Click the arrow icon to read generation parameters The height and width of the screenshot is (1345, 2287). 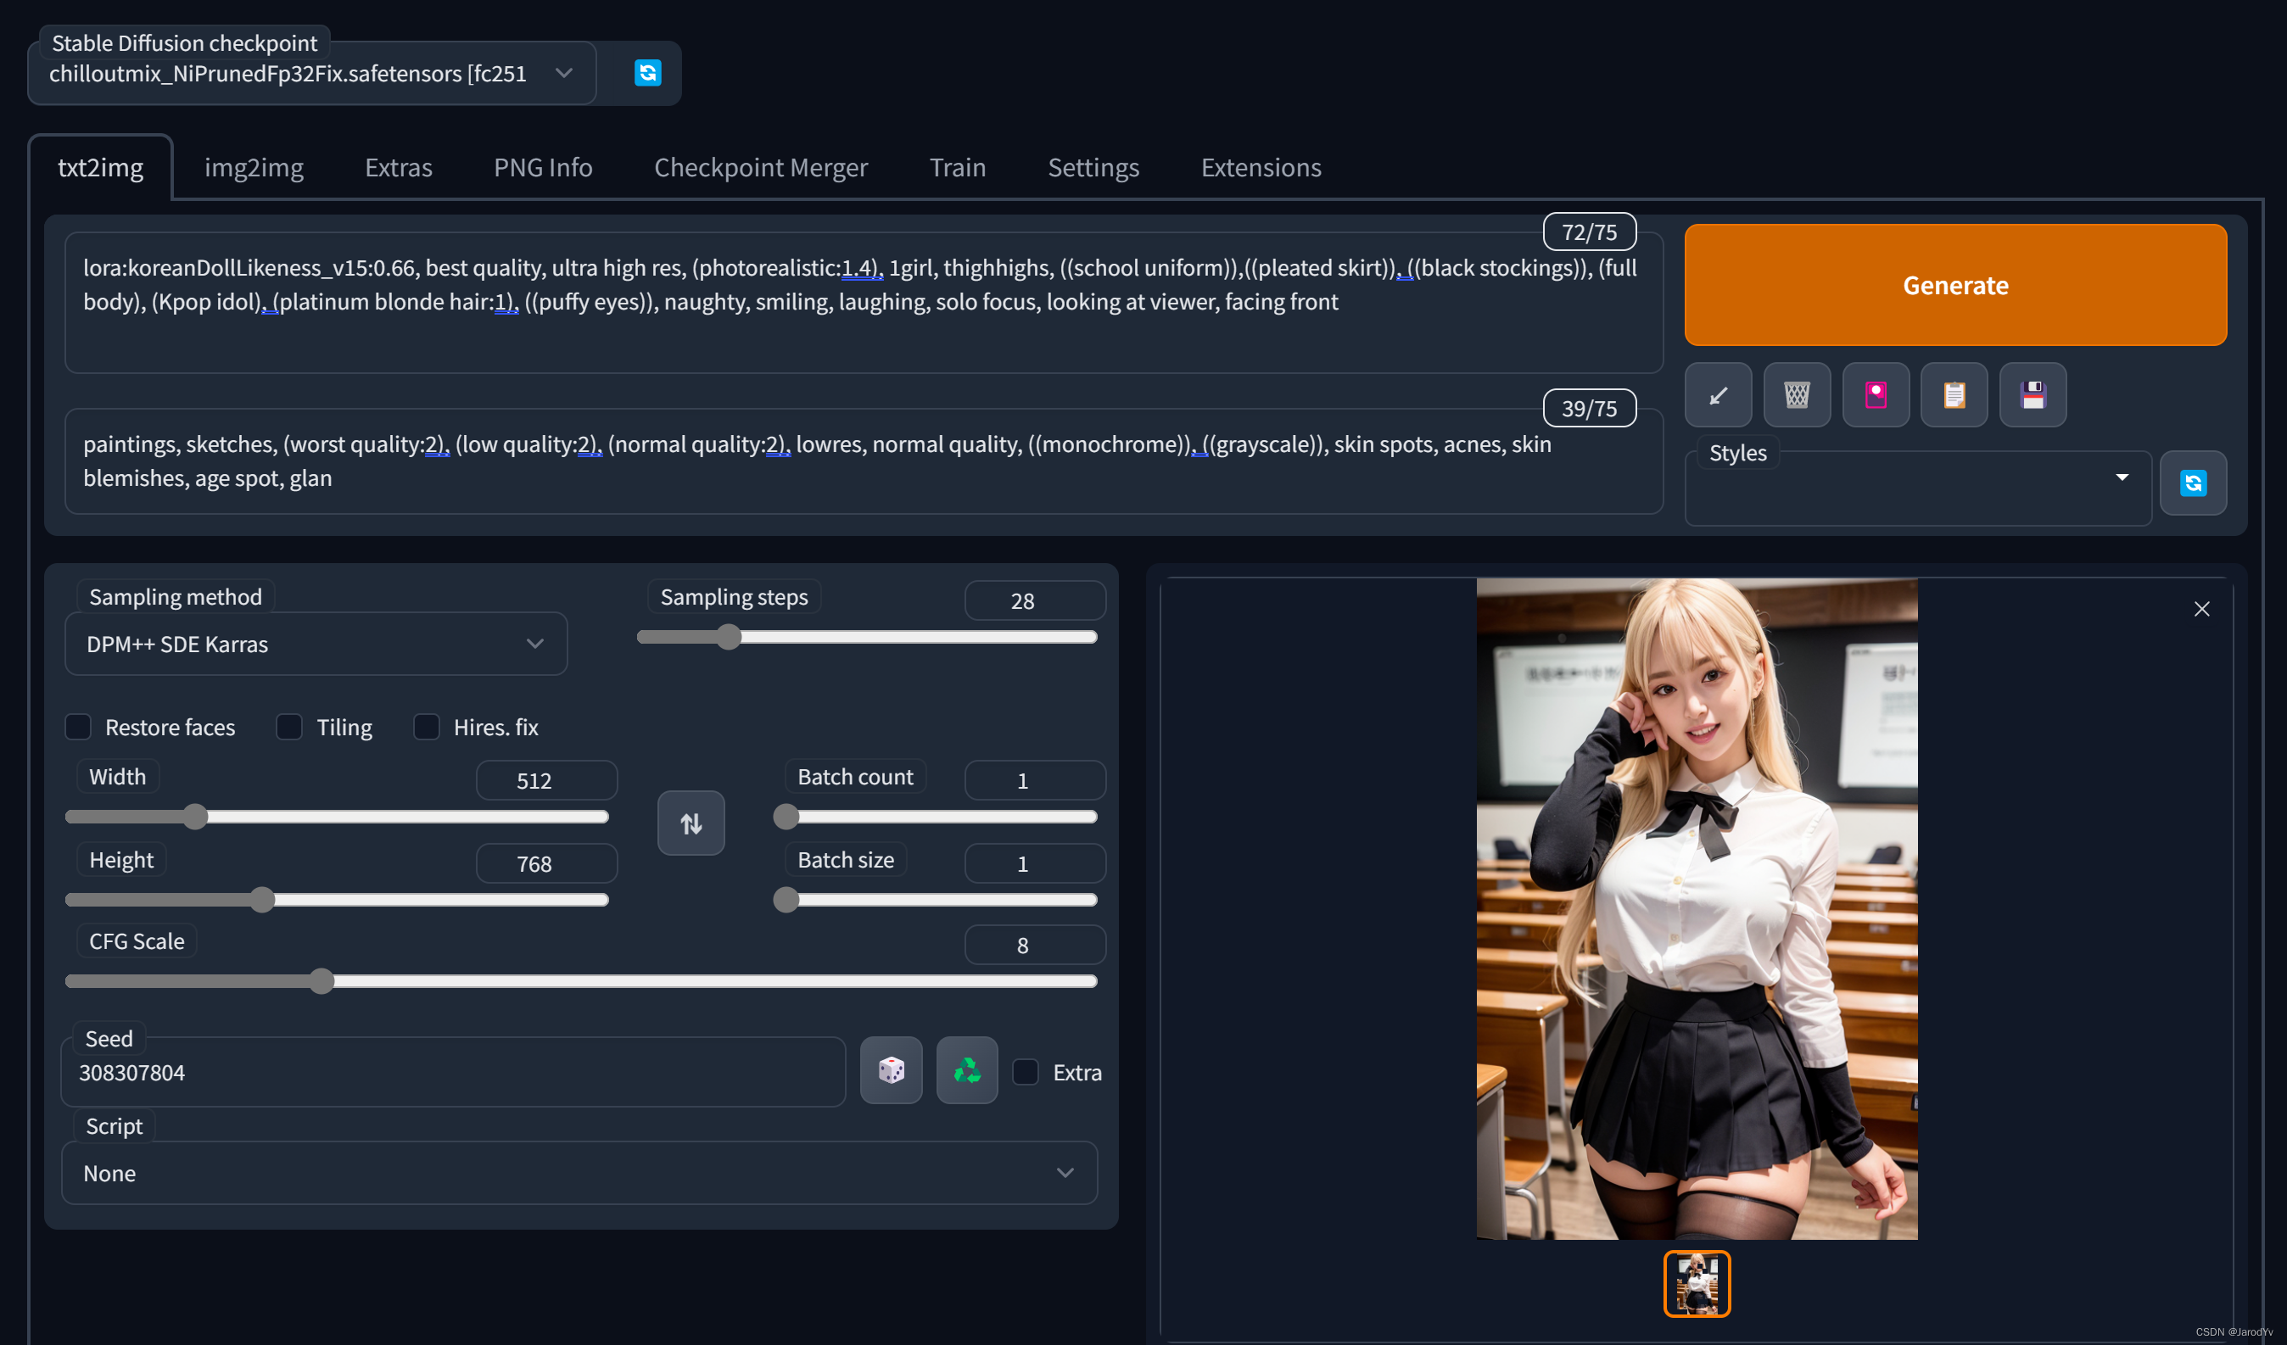(1717, 395)
